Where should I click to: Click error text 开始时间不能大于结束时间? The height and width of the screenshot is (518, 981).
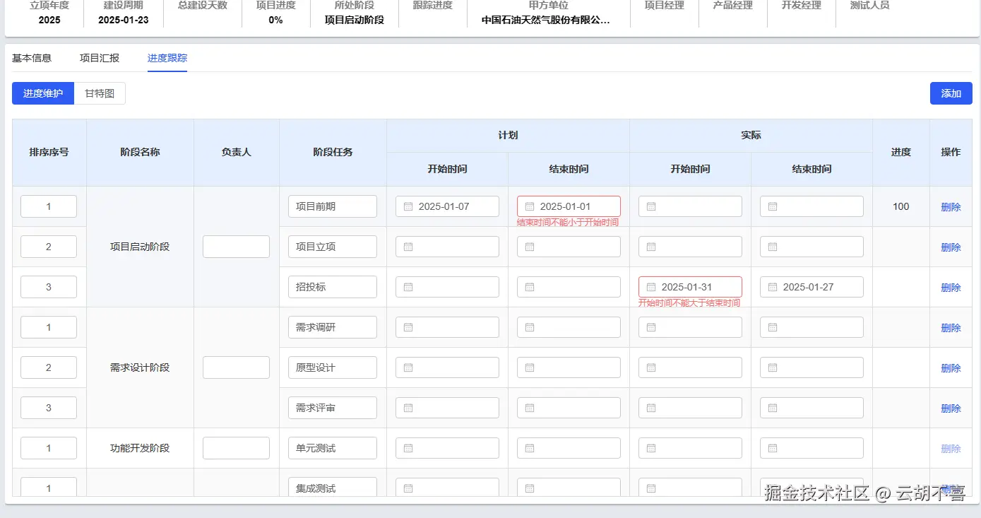tap(689, 302)
